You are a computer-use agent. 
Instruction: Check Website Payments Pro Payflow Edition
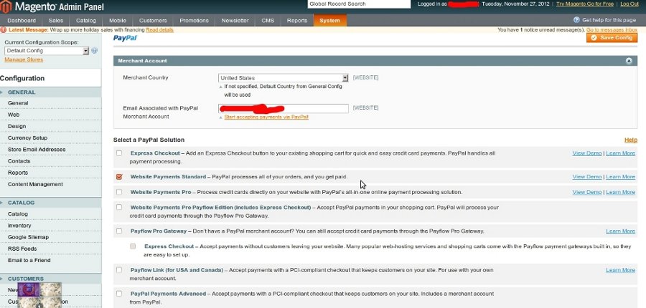coord(119,207)
